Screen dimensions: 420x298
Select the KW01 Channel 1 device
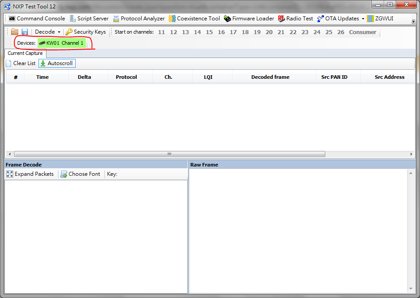pos(62,43)
